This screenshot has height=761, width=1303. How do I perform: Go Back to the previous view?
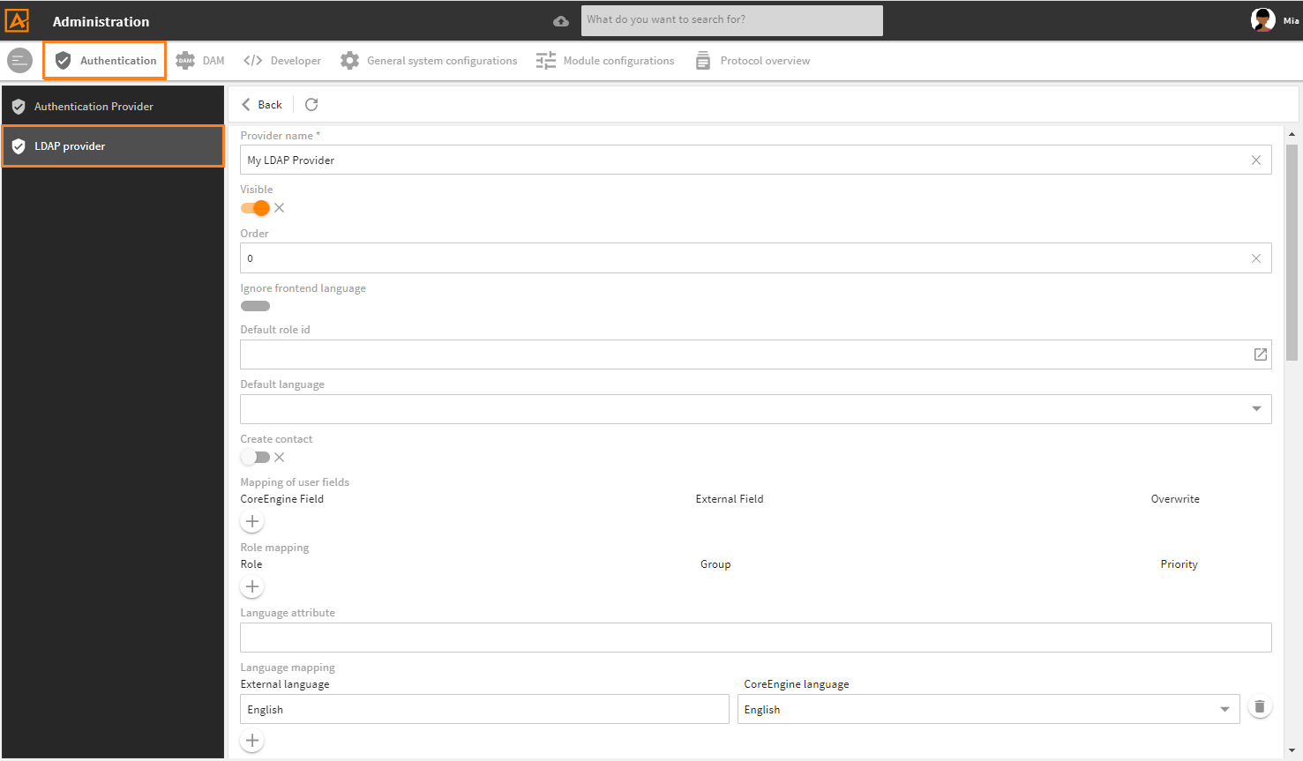coord(262,105)
